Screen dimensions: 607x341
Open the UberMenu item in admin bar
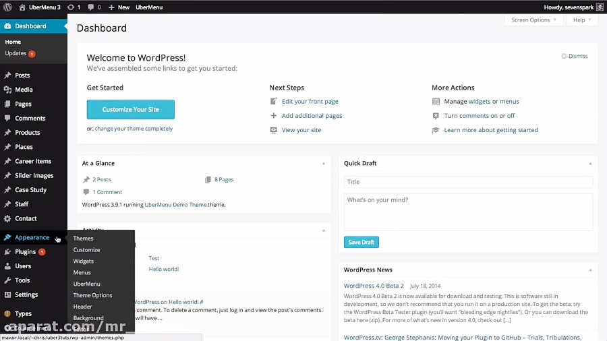(149, 7)
